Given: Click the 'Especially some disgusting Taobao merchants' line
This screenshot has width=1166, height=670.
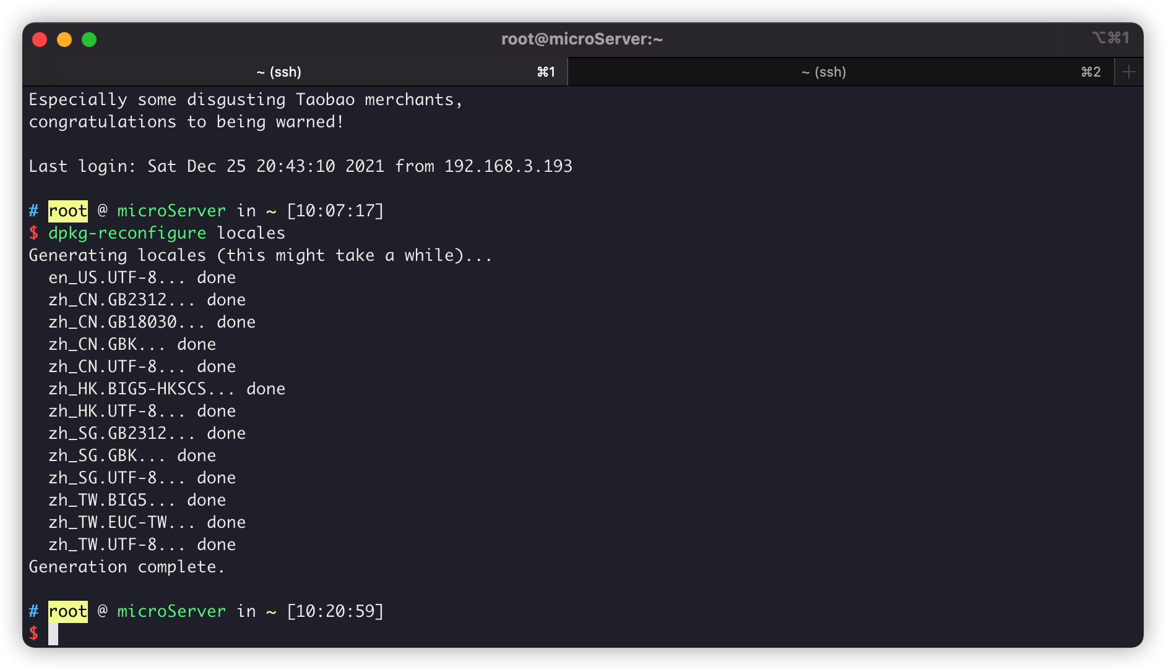Looking at the screenshot, I should click(246, 100).
